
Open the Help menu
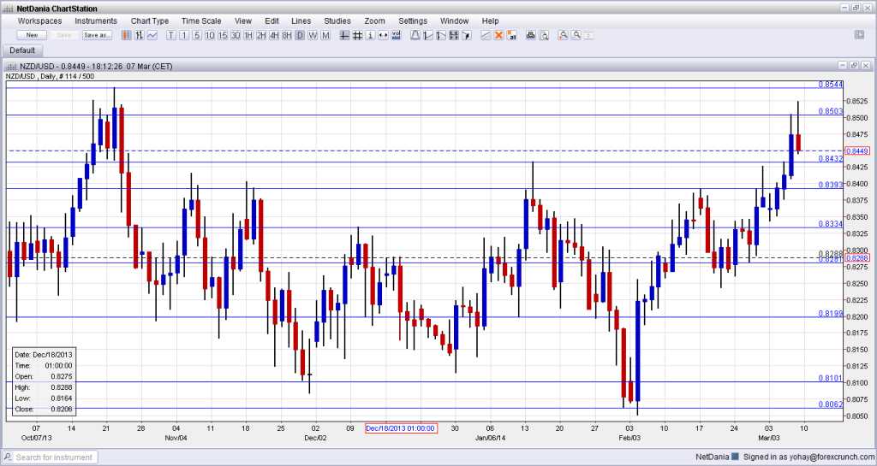pyautogui.click(x=490, y=21)
